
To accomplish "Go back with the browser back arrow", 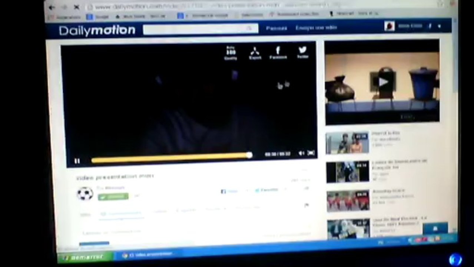I will click(x=52, y=7).
